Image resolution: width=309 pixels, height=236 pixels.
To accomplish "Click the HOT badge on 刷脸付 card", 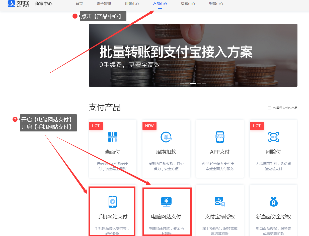I will coord(257,126).
